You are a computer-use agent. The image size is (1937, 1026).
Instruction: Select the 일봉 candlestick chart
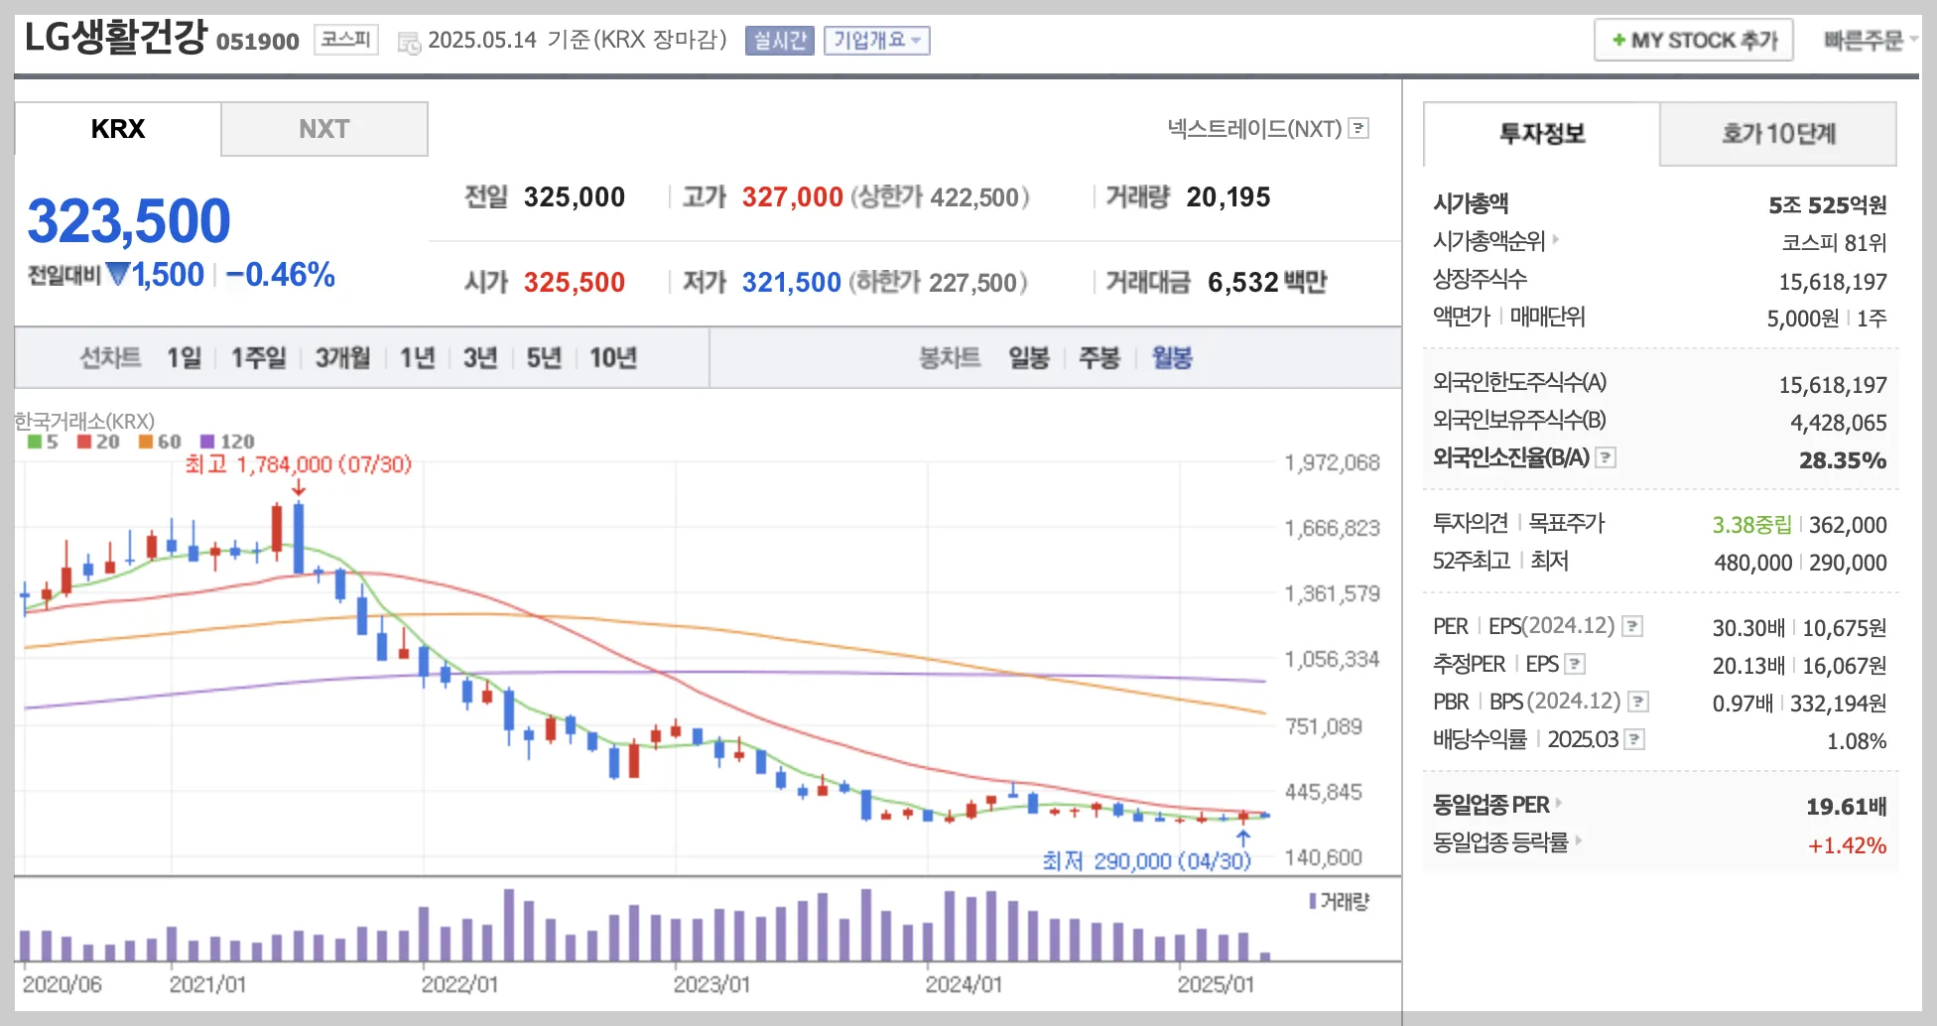(x=1029, y=357)
